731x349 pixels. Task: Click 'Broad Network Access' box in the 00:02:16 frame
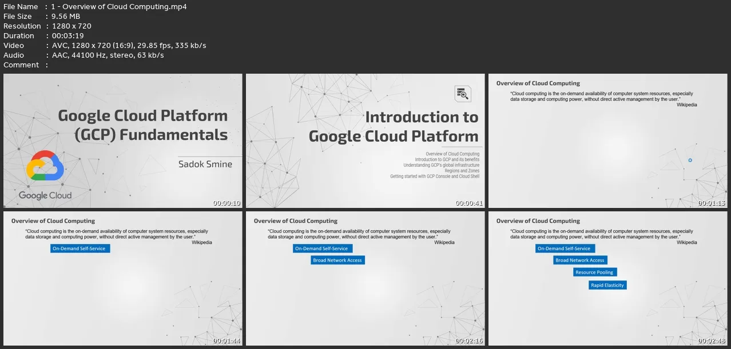338,260
